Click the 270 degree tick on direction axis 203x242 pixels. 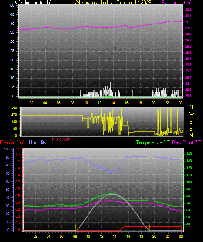click(14, 115)
